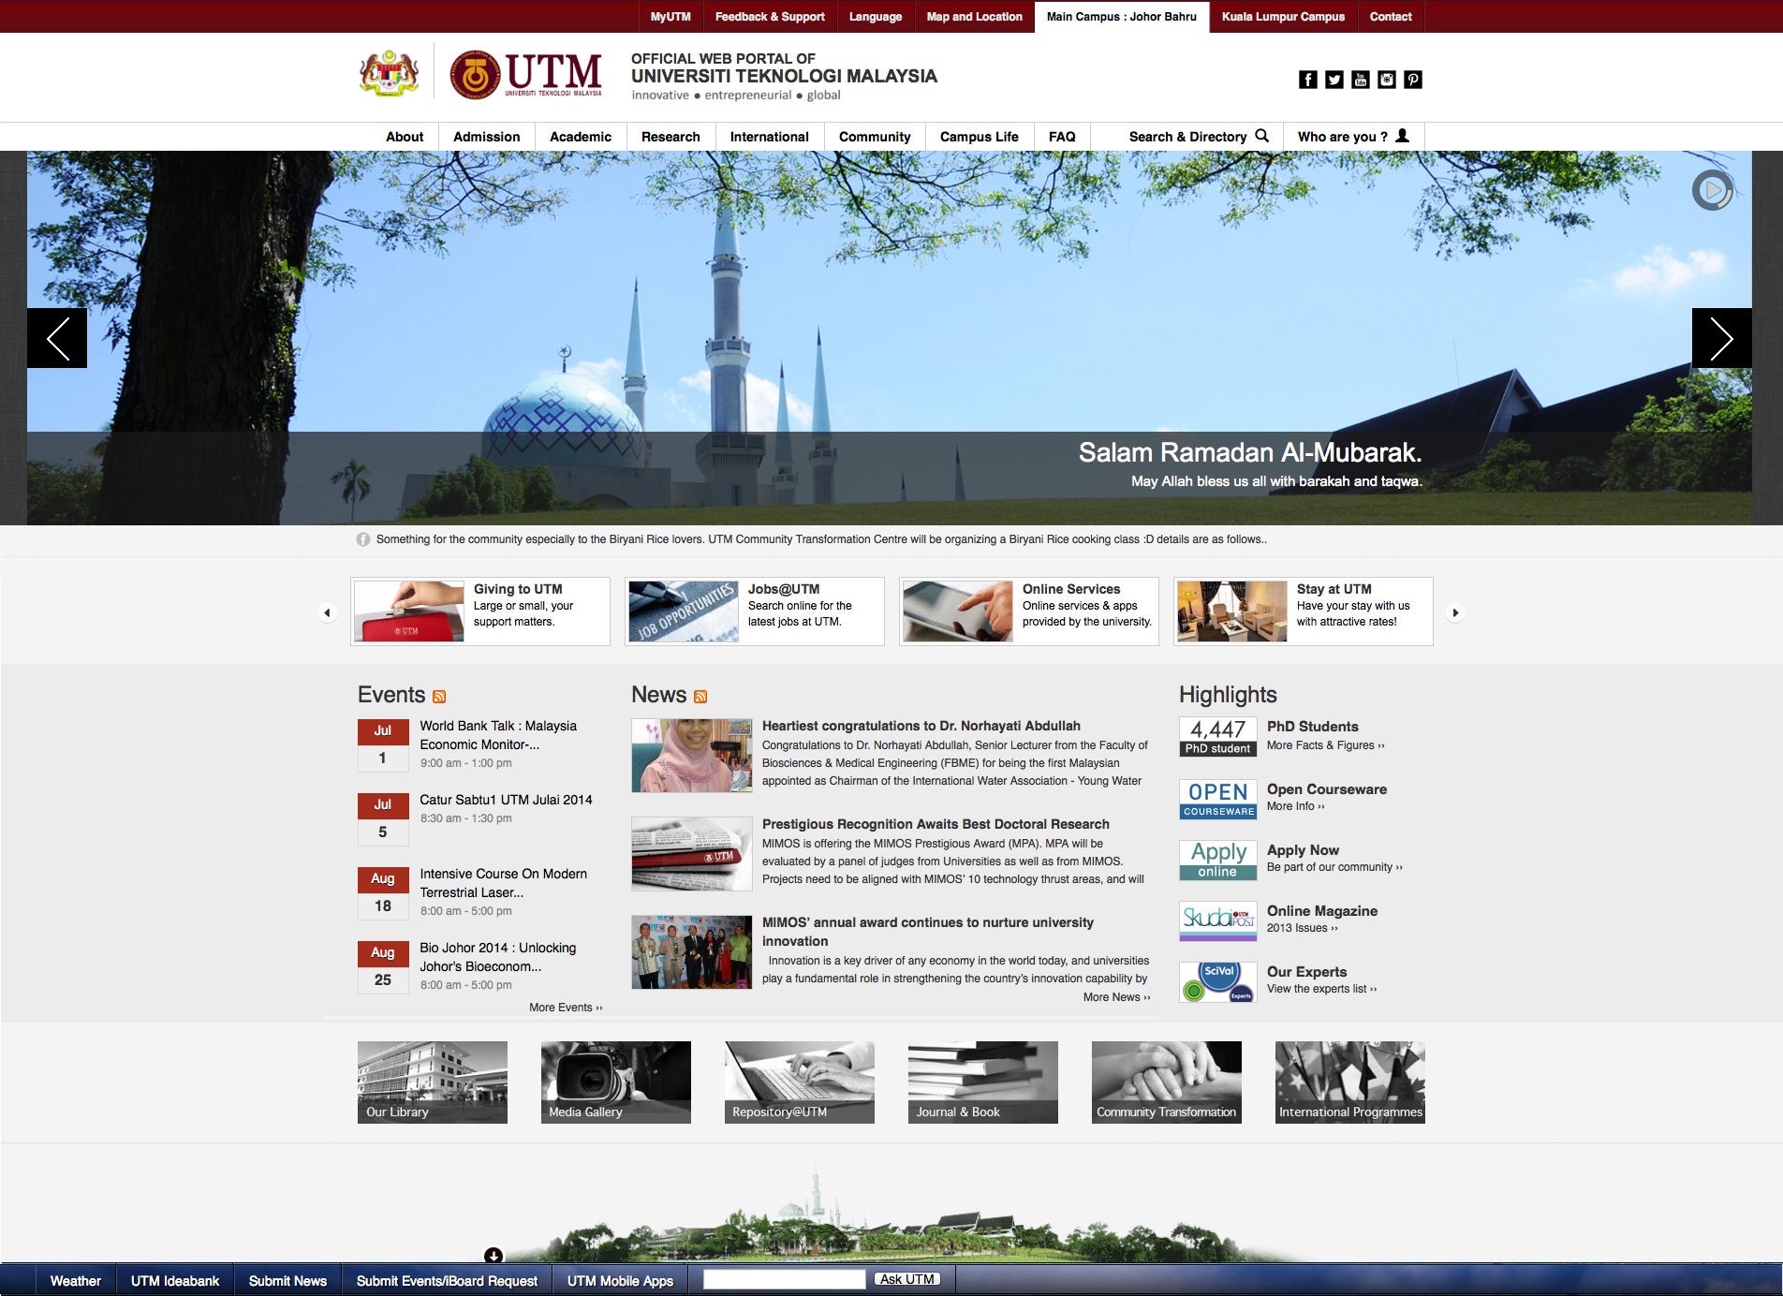Play the banner slideshow circular button
Image resolution: width=1783 pixels, height=1296 pixels.
click(x=1713, y=190)
